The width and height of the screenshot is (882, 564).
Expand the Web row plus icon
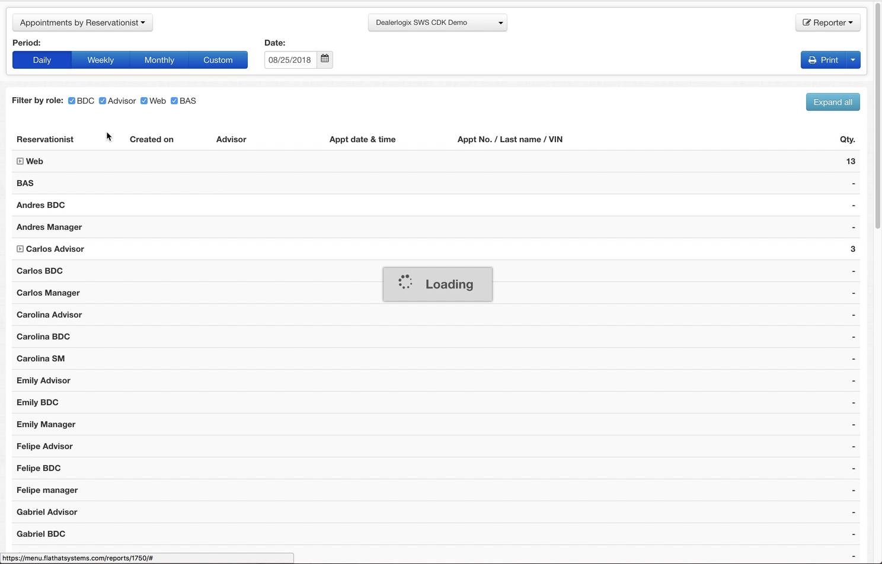[20, 161]
